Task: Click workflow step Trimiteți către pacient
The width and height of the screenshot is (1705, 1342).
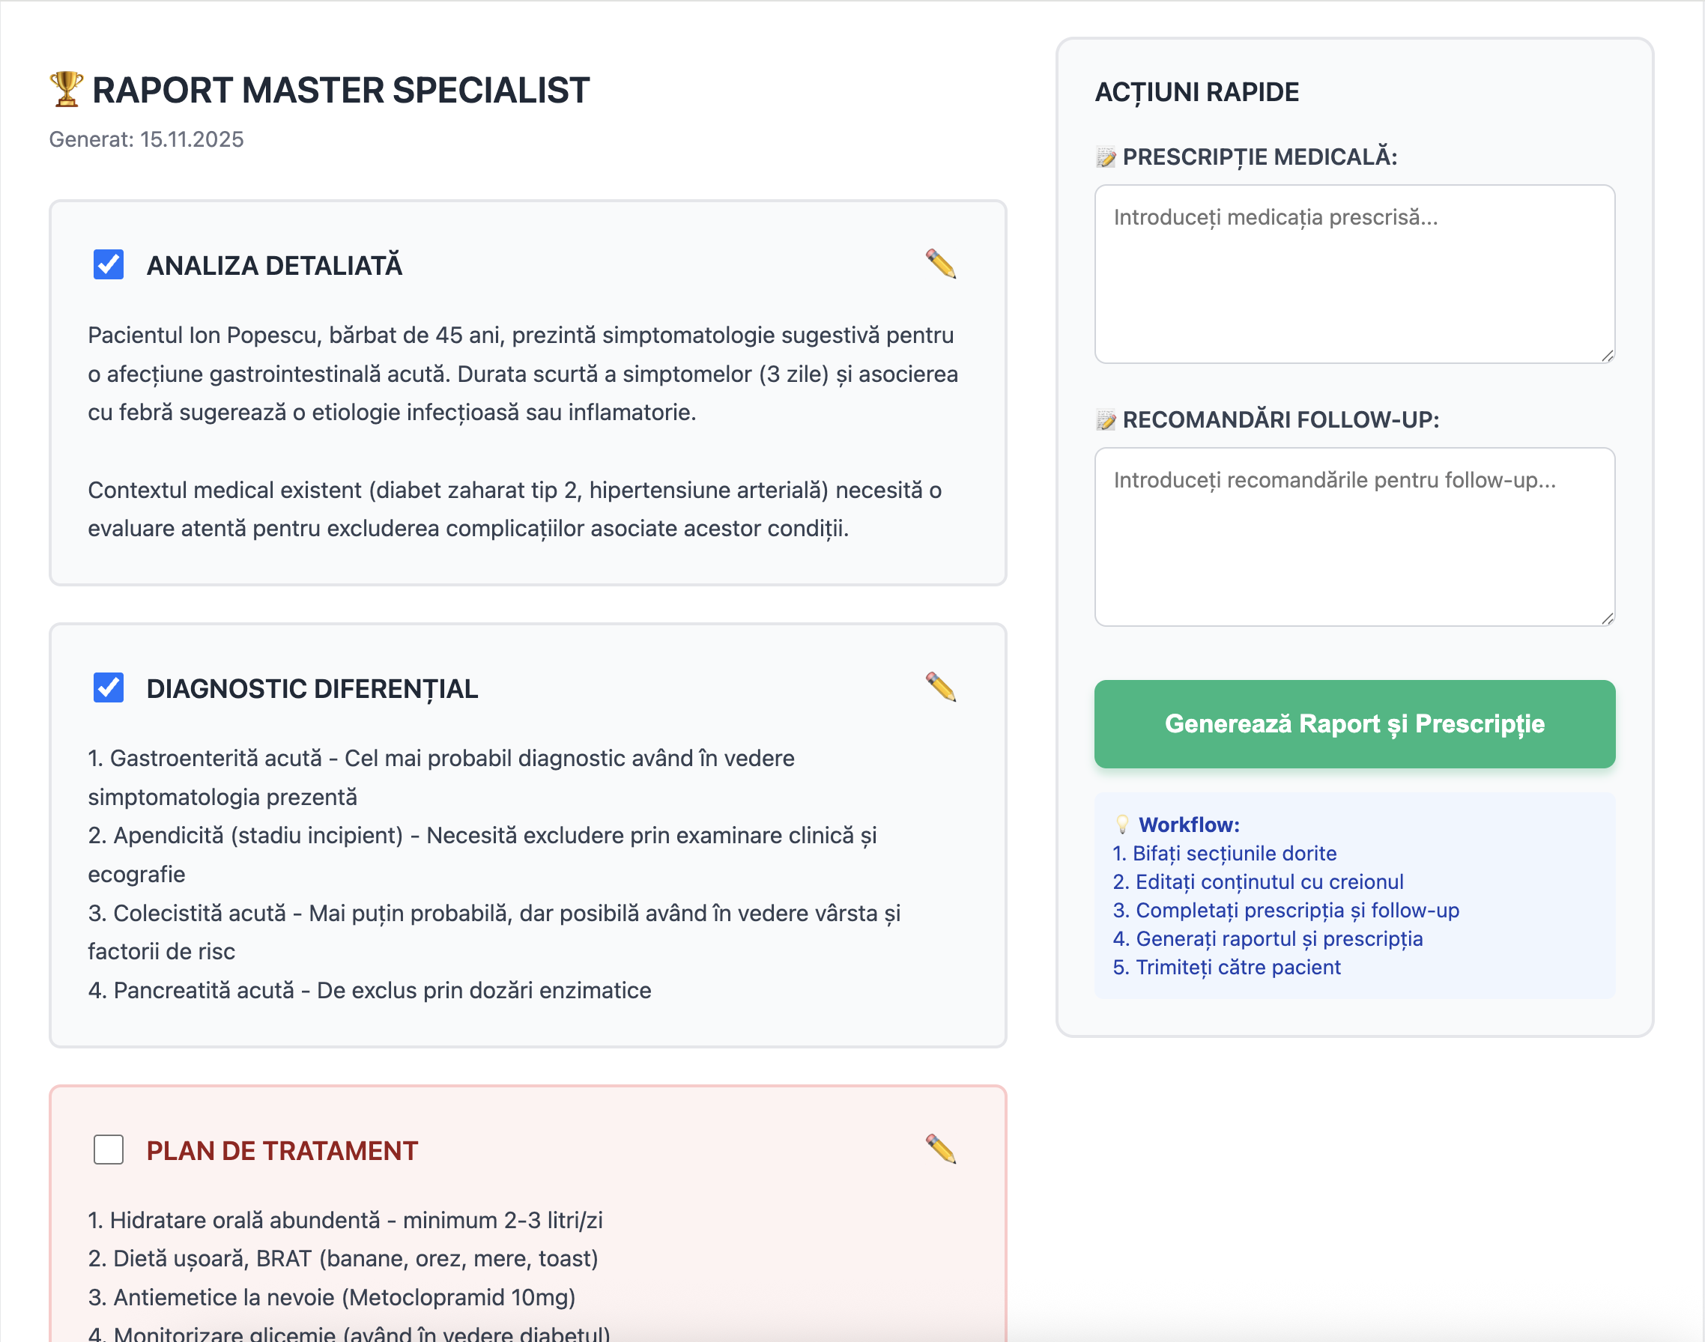Action: pyautogui.click(x=1226, y=968)
